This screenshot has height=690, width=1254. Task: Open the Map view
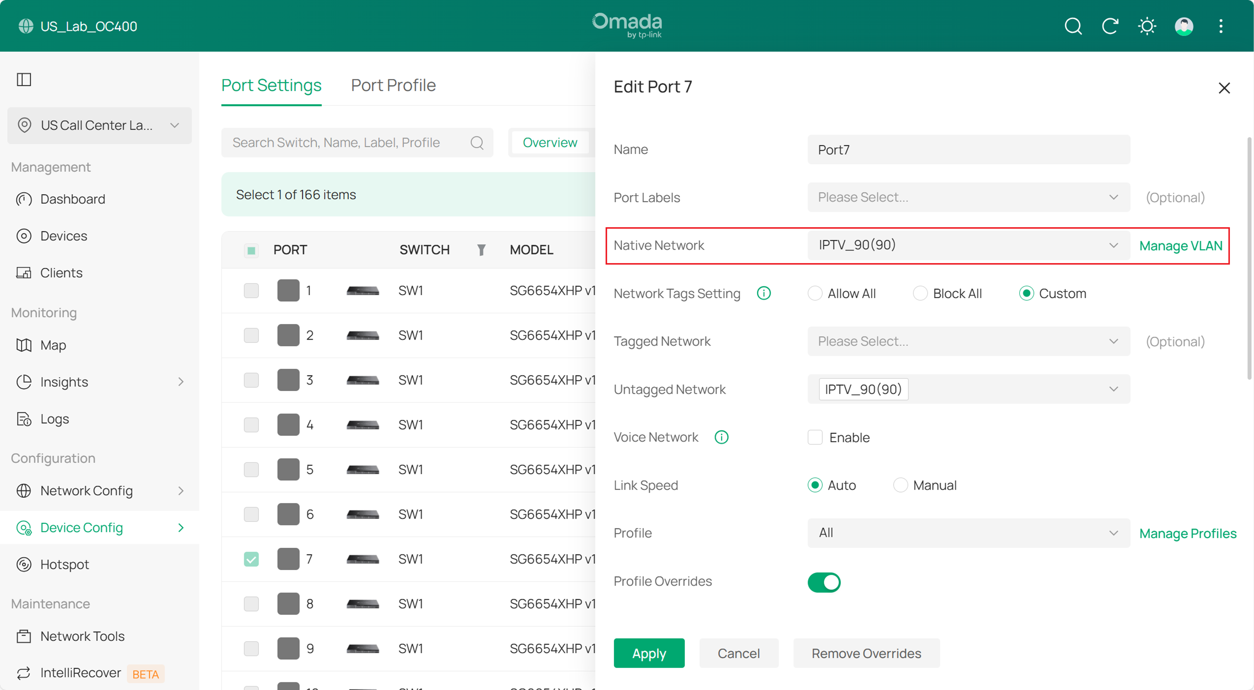[x=52, y=345]
